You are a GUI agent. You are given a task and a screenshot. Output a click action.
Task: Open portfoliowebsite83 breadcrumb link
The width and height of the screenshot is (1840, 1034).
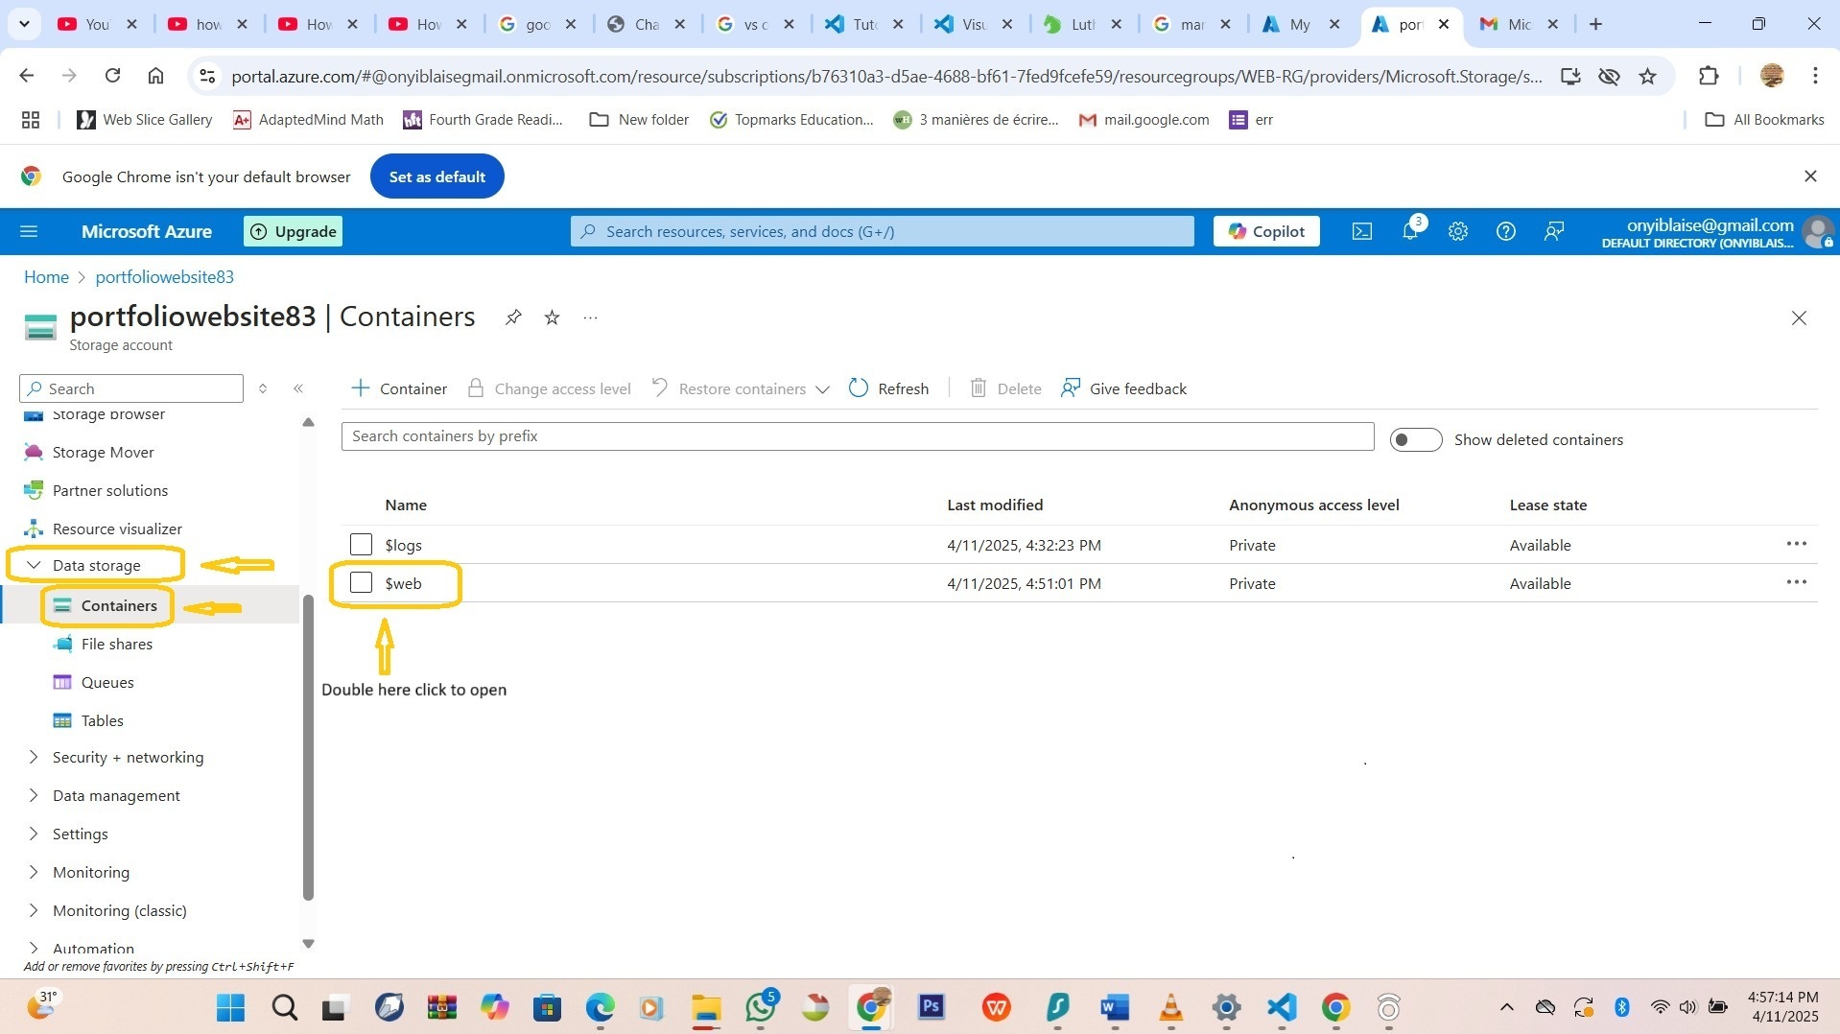[x=164, y=277]
